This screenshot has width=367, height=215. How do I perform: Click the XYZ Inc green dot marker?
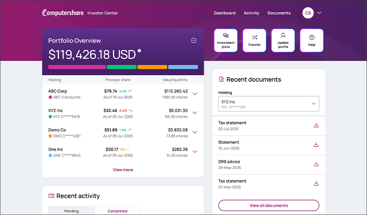[x=50, y=116]
